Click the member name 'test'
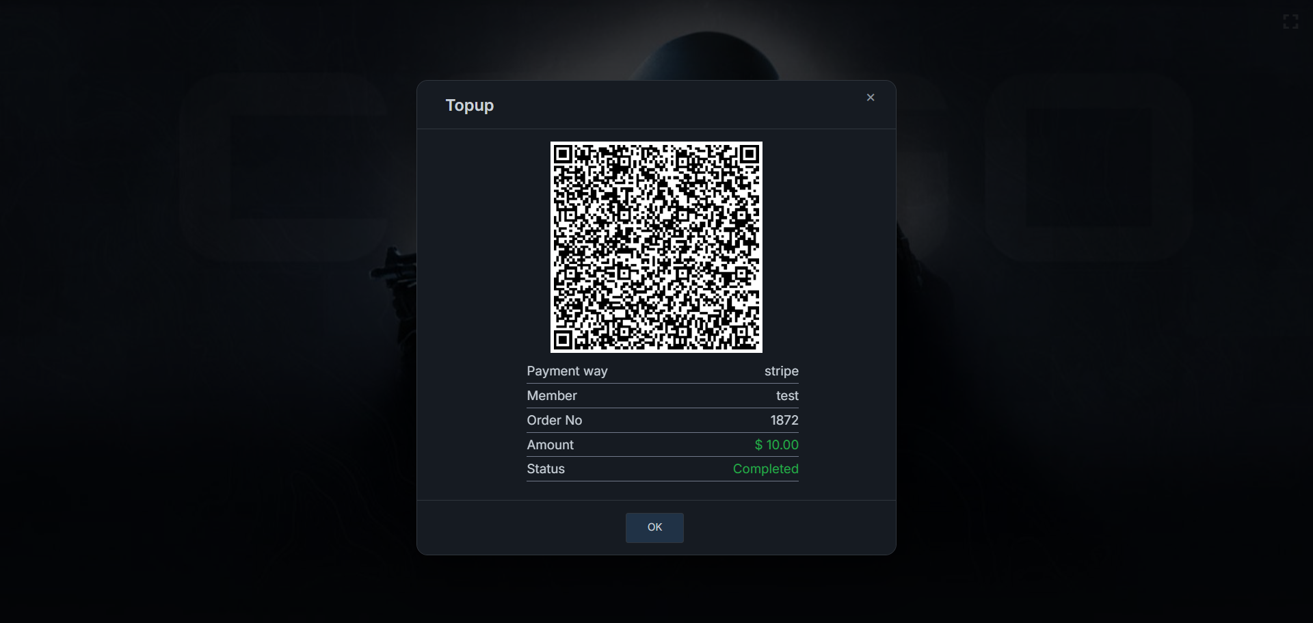 pos(787,396)
